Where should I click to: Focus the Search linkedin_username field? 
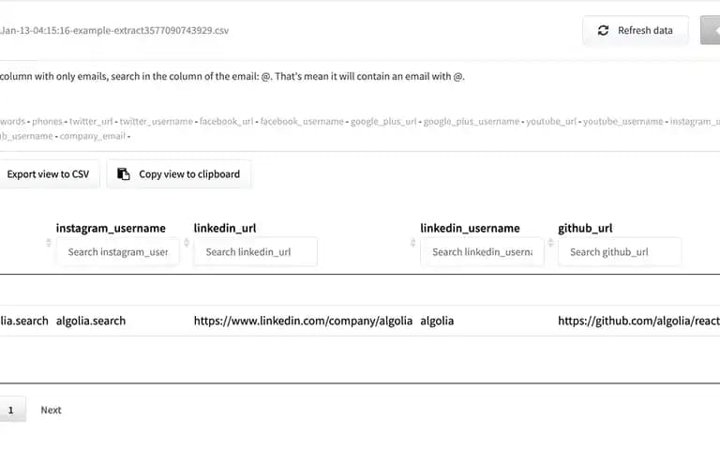[482, 251]
